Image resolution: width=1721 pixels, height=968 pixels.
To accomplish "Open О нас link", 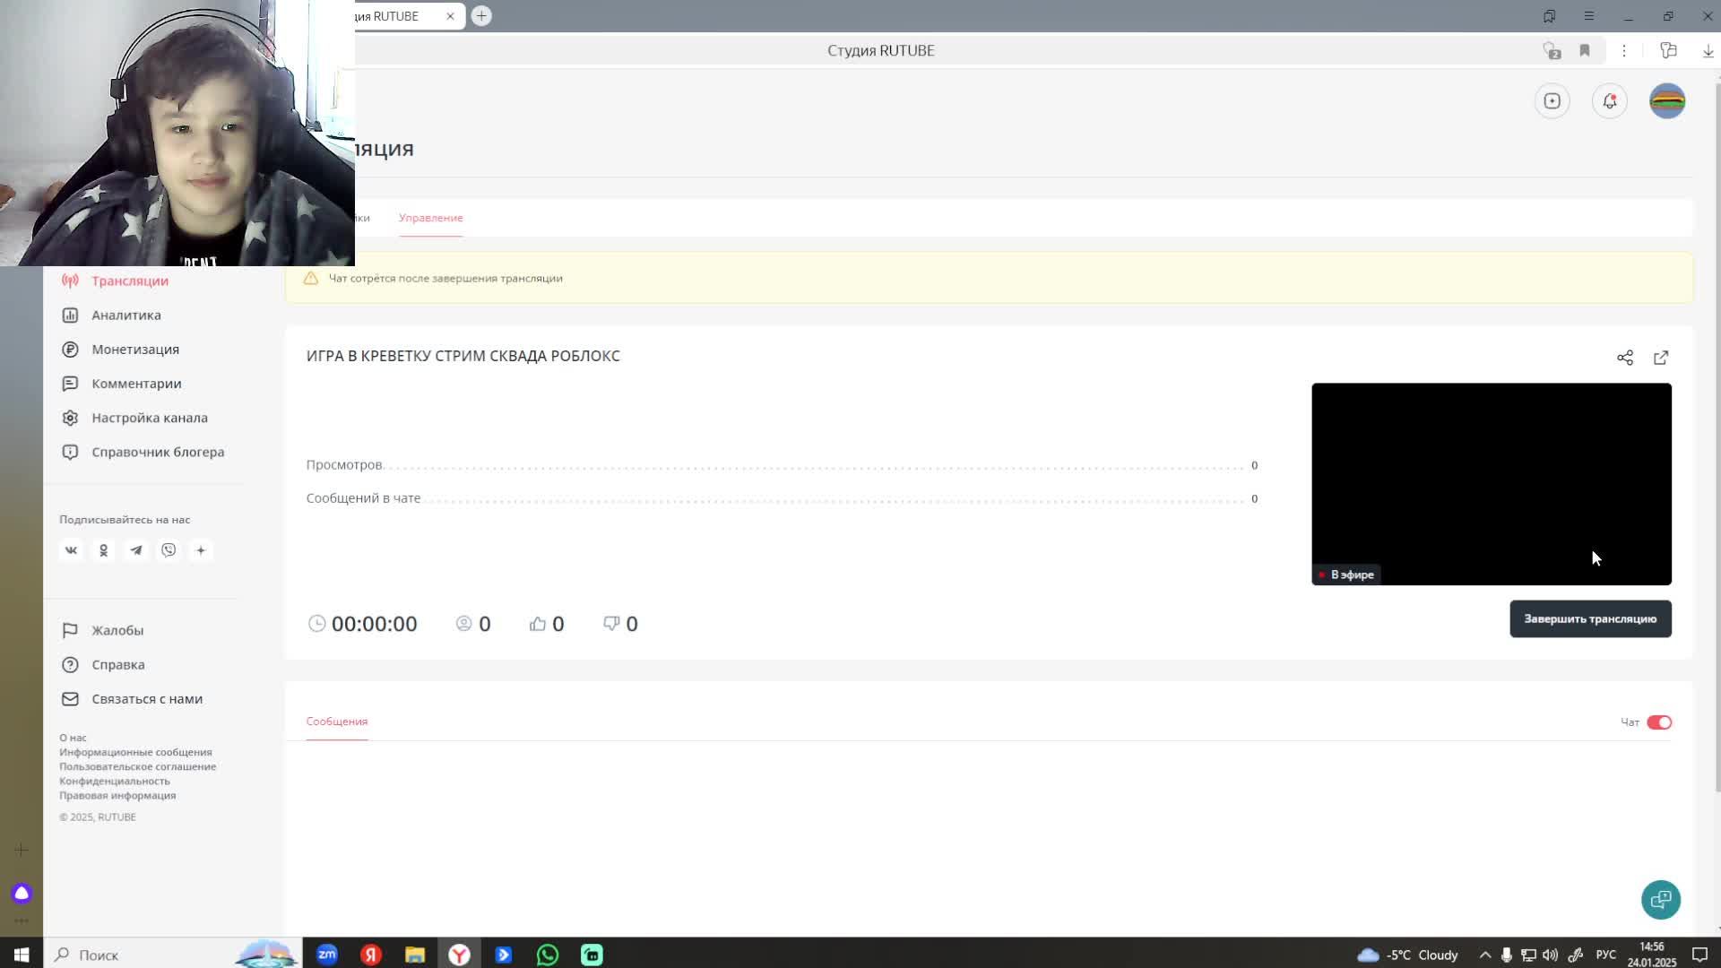I will (x=73, y=738).
